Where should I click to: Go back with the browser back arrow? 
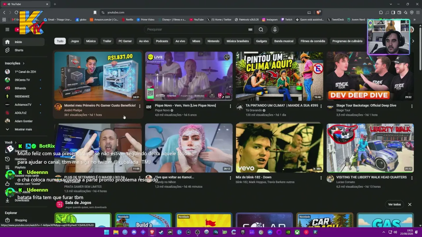click(x=4, y=13)
